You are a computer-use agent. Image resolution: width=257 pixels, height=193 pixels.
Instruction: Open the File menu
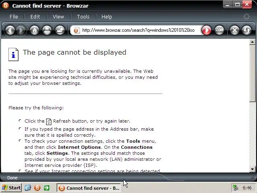click(14, 17)
